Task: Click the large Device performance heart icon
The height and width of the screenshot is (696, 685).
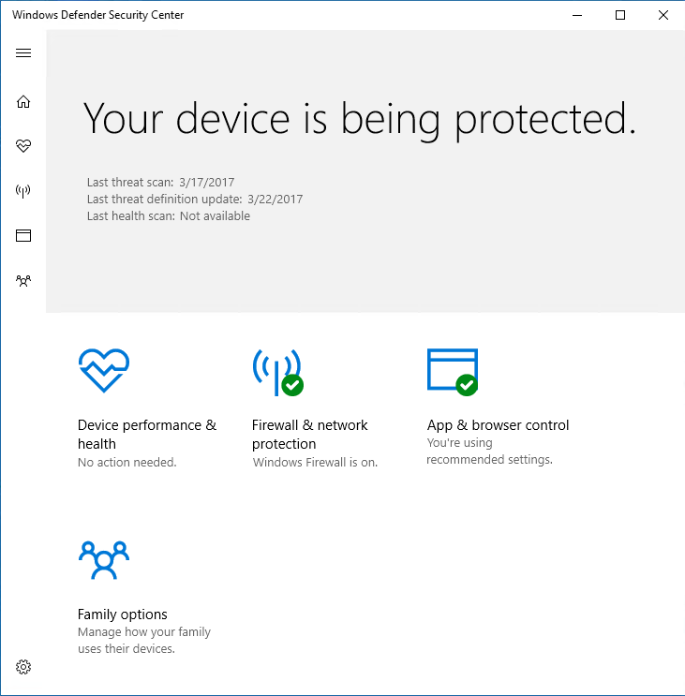Action: tap(103, 371)
